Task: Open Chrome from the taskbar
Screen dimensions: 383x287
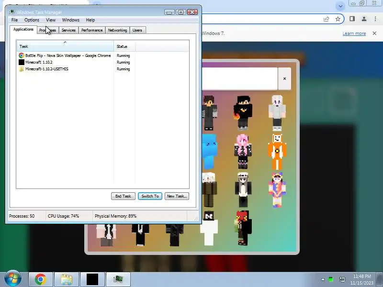Action: pos(41,279)
